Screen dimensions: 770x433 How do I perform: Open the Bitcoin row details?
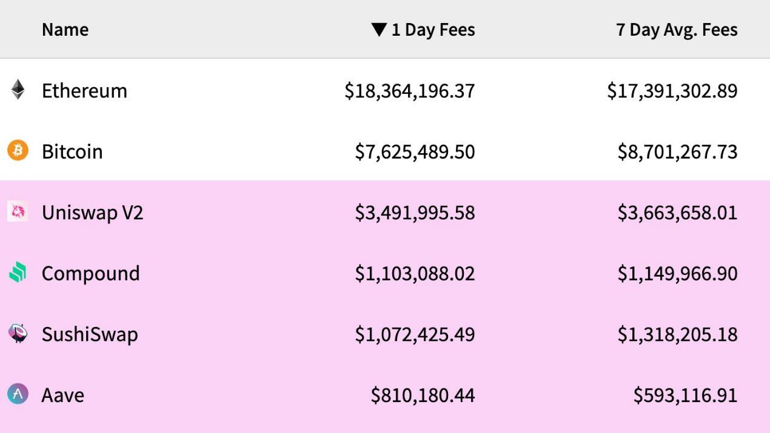[x=72, y=151]
